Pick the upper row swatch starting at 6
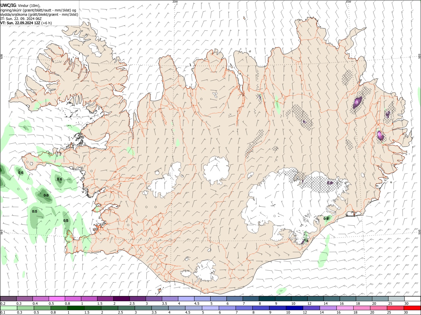The height and width of the screenshot is (315, 421). 235,299
